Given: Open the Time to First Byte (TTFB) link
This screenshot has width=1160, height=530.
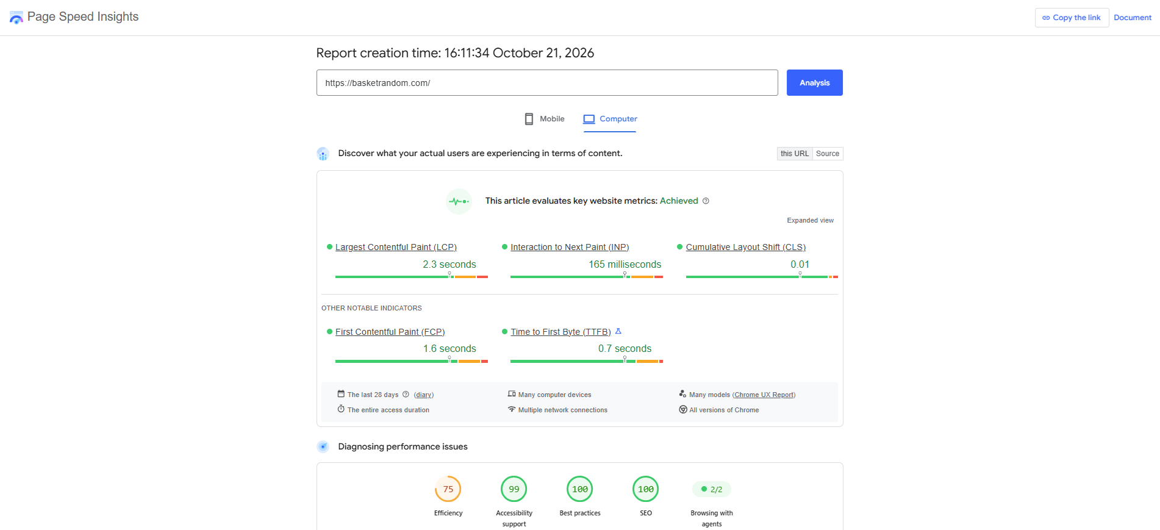Looking at the screenshot, I should coord(560,332).
